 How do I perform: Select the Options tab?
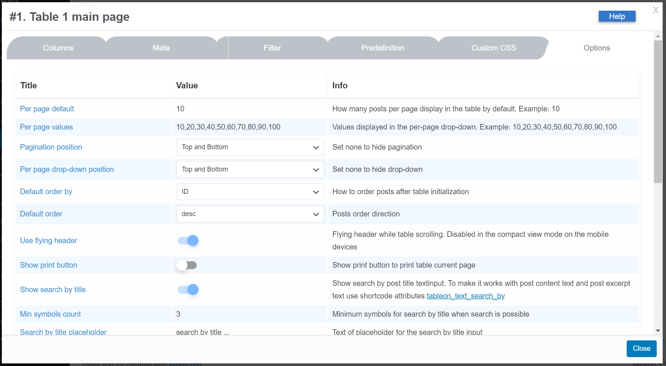pos(597,48)
